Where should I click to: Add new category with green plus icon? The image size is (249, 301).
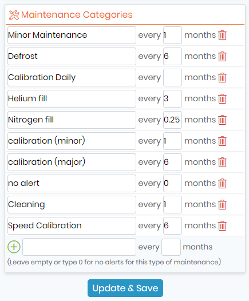click(14, 247)
